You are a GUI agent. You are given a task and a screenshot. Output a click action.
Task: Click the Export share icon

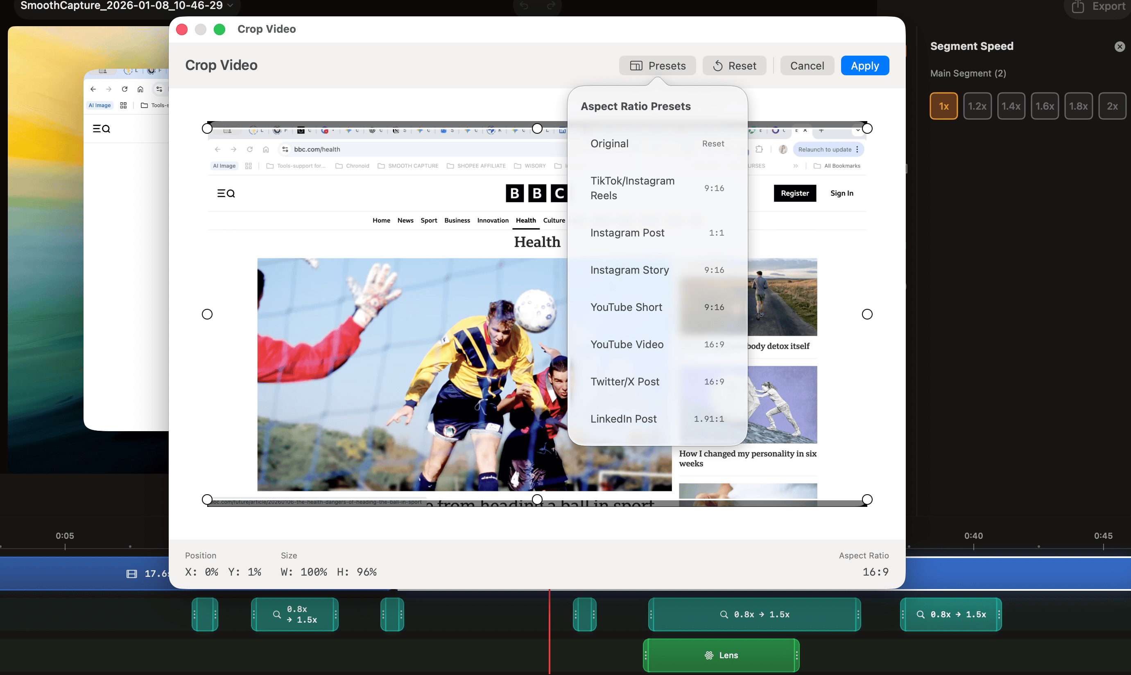click(1078, 7)
